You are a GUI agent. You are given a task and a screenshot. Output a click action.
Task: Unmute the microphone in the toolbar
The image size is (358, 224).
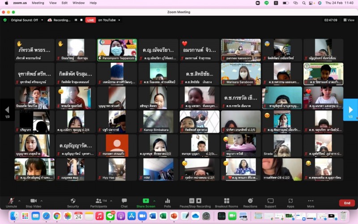pyautogui.click(x=11, y=202)
